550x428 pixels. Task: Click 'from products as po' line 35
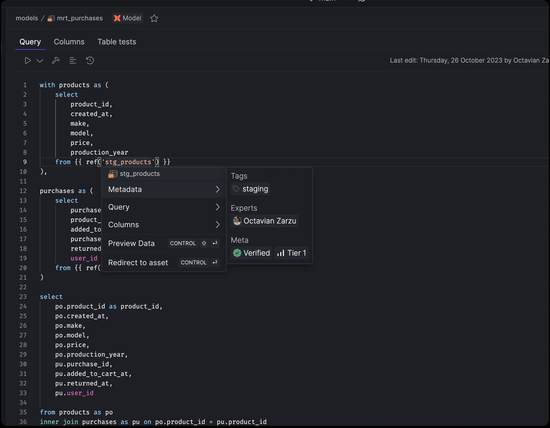pos(76,412)
